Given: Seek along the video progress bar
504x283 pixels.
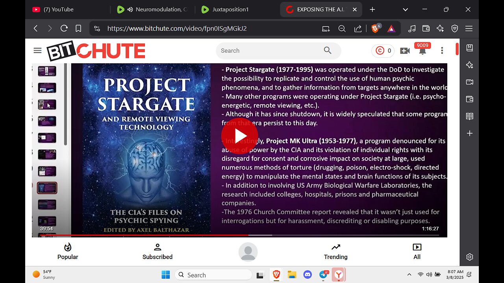Looking at the screenshot, I should (239, 235).
